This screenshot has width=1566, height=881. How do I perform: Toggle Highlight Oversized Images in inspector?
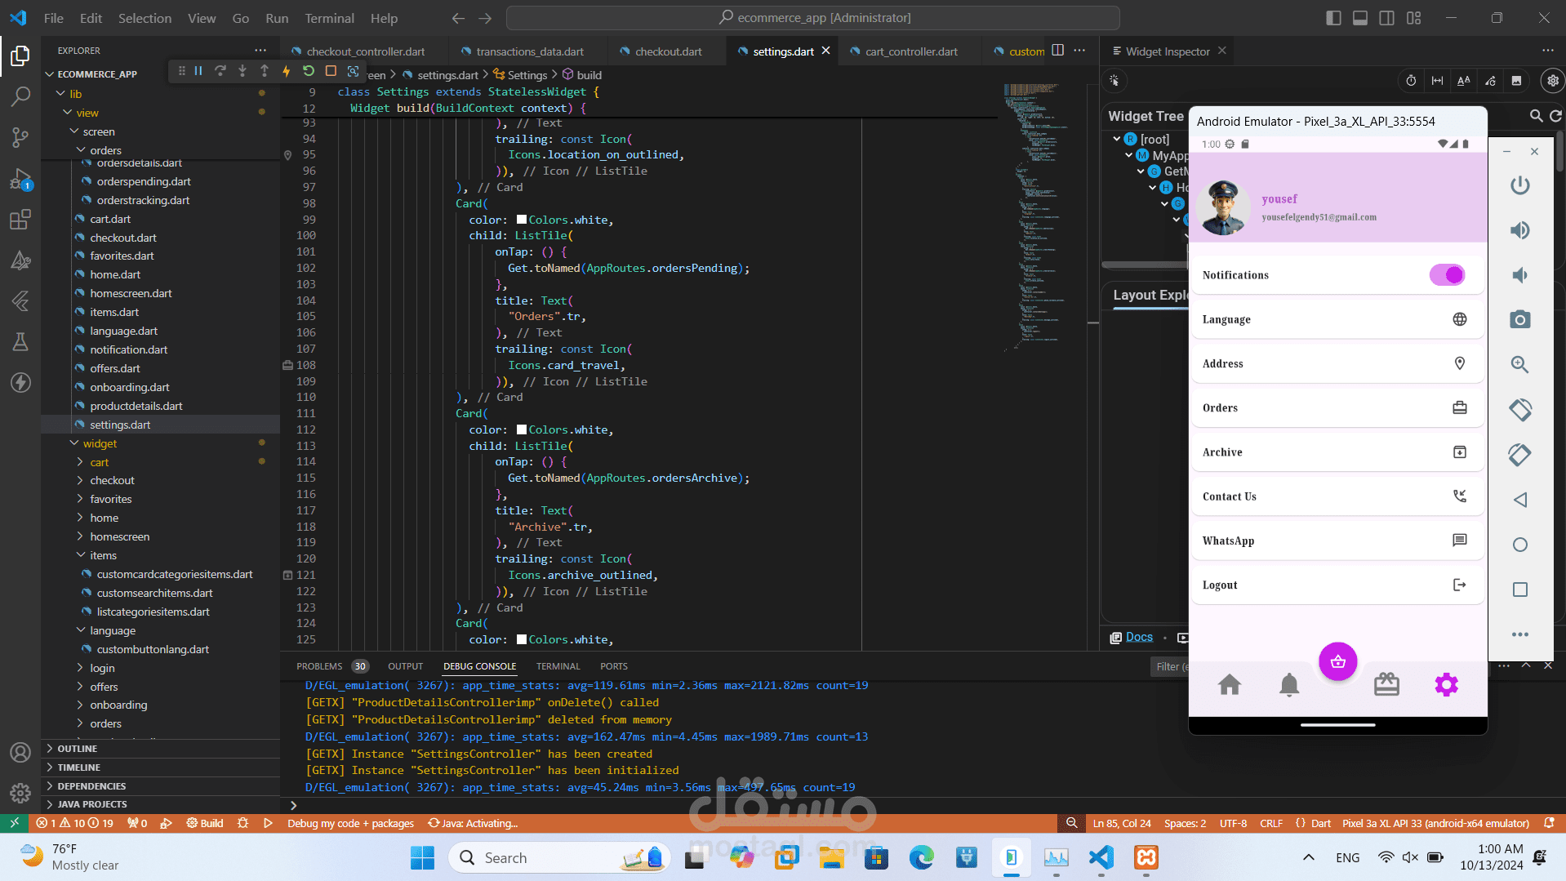(1516, 81)
